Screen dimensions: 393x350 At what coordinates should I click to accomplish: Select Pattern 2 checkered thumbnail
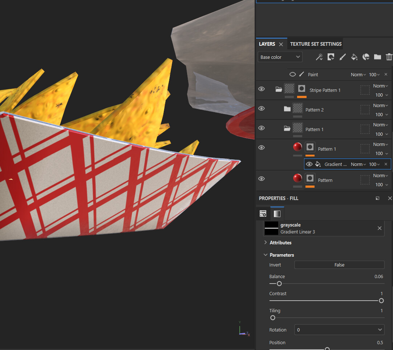coord(298,108)
